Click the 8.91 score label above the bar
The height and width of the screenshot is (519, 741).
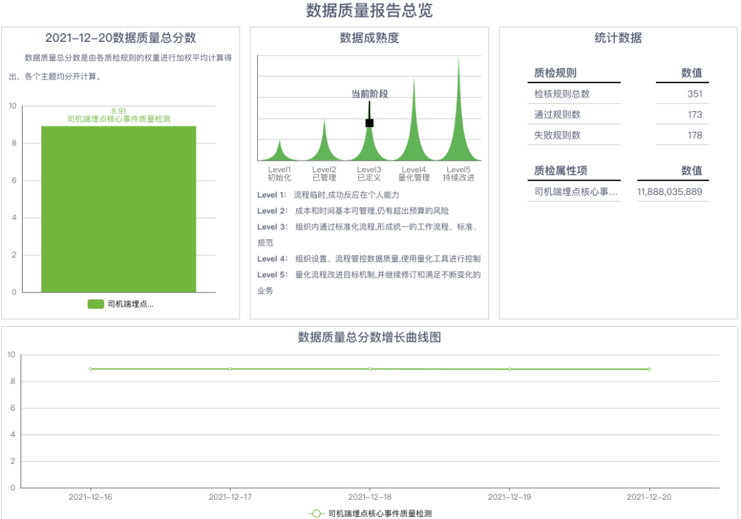coord(119,111)
